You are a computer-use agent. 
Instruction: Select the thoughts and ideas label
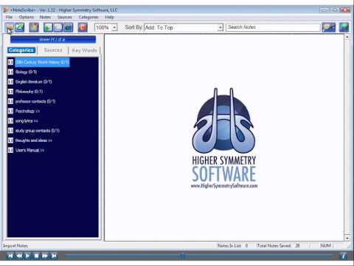34,140
